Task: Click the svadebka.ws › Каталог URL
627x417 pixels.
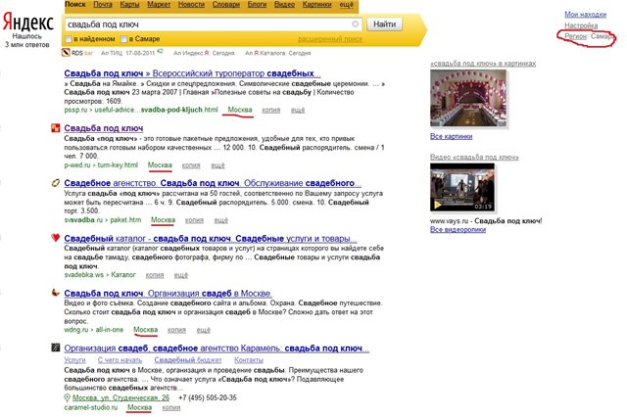Action: (100, 275)
